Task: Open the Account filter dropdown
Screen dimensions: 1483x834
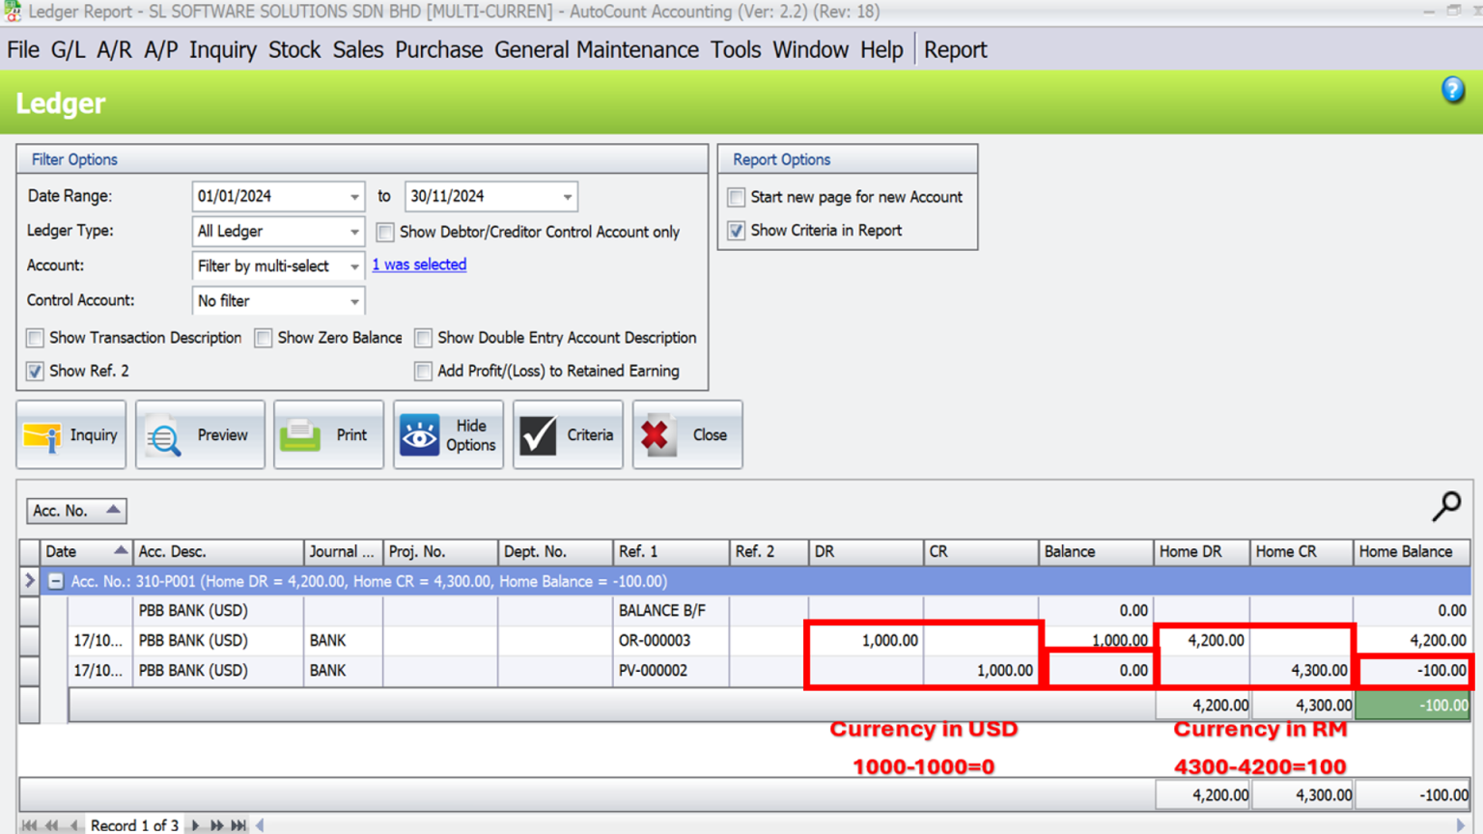Action: (x=354, y=266)
